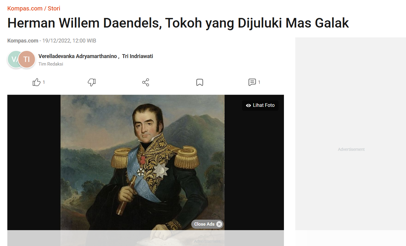Open the comments speech bubble icon
The height and width of the screenshot is (246, 406).
(252, 82)
